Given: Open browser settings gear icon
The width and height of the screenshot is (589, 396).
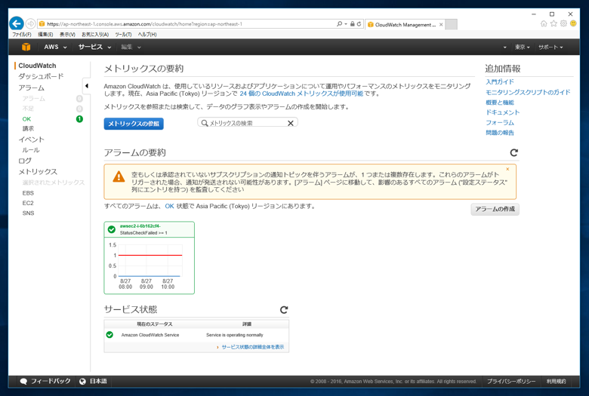Looking at the screenshot, I should click(x=563, y=23).
